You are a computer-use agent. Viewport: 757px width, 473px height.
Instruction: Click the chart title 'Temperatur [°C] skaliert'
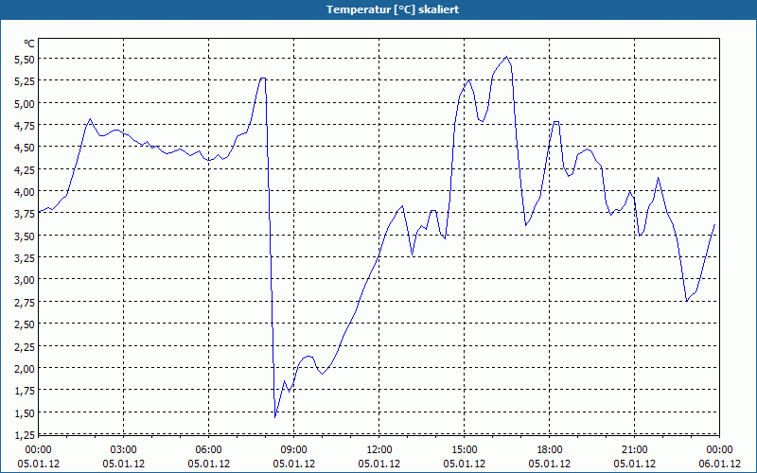pos(393,9)
